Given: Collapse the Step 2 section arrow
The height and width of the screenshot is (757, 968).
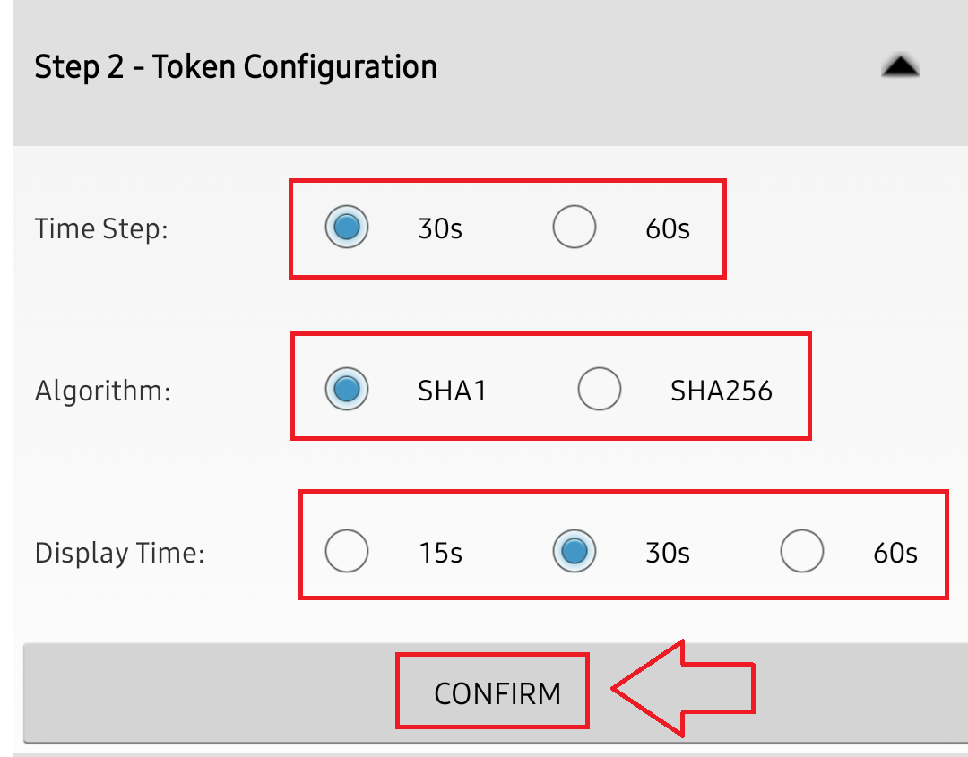Looking at the screenshot, I should coord(900,67).
